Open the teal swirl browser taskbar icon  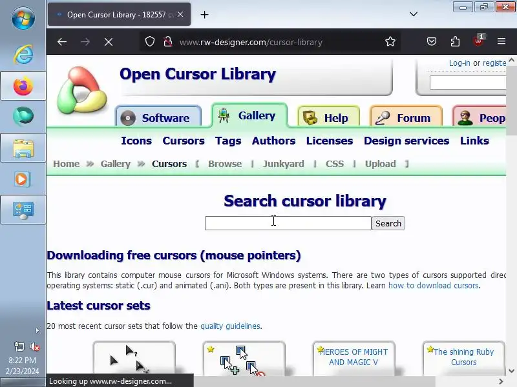click(x=23, y=117)
